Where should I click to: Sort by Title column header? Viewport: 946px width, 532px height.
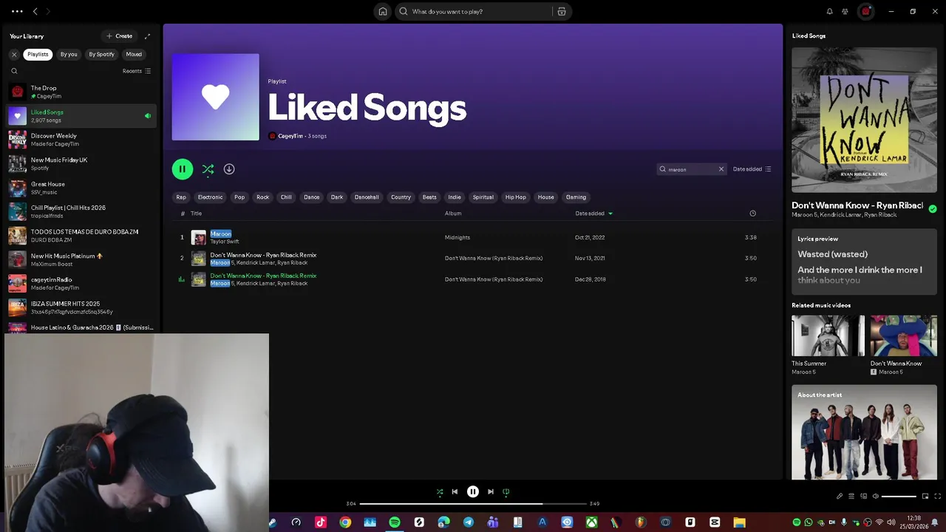(x=196, y=214)
